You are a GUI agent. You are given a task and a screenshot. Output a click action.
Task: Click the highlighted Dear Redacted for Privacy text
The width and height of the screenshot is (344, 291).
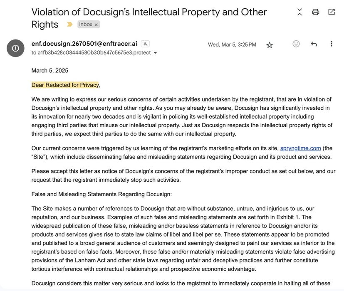click(x=65, y=85)
